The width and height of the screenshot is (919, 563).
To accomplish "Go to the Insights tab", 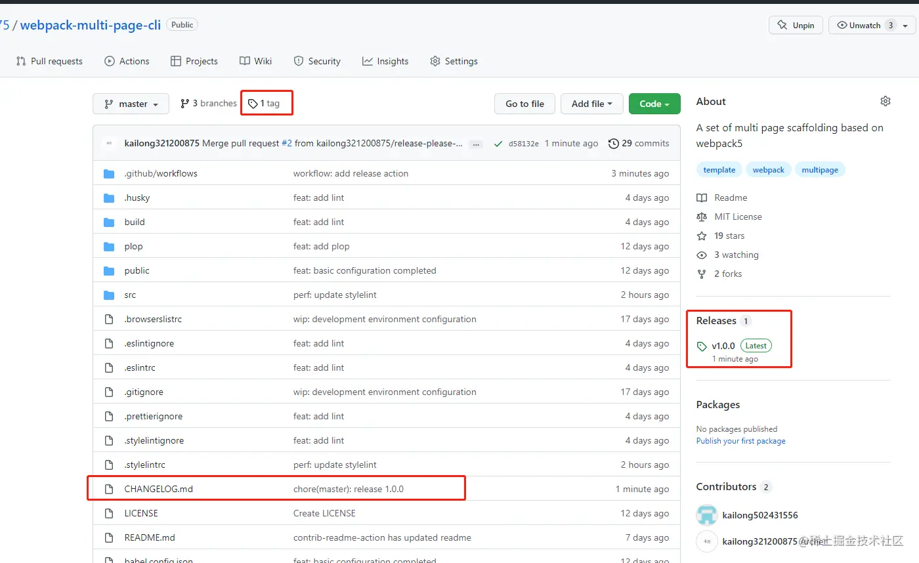I will click(x=385, y=61).
